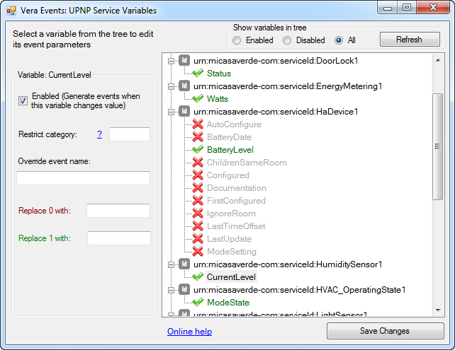Collapse the HaDevice1 service node

(x=172, y=112)
